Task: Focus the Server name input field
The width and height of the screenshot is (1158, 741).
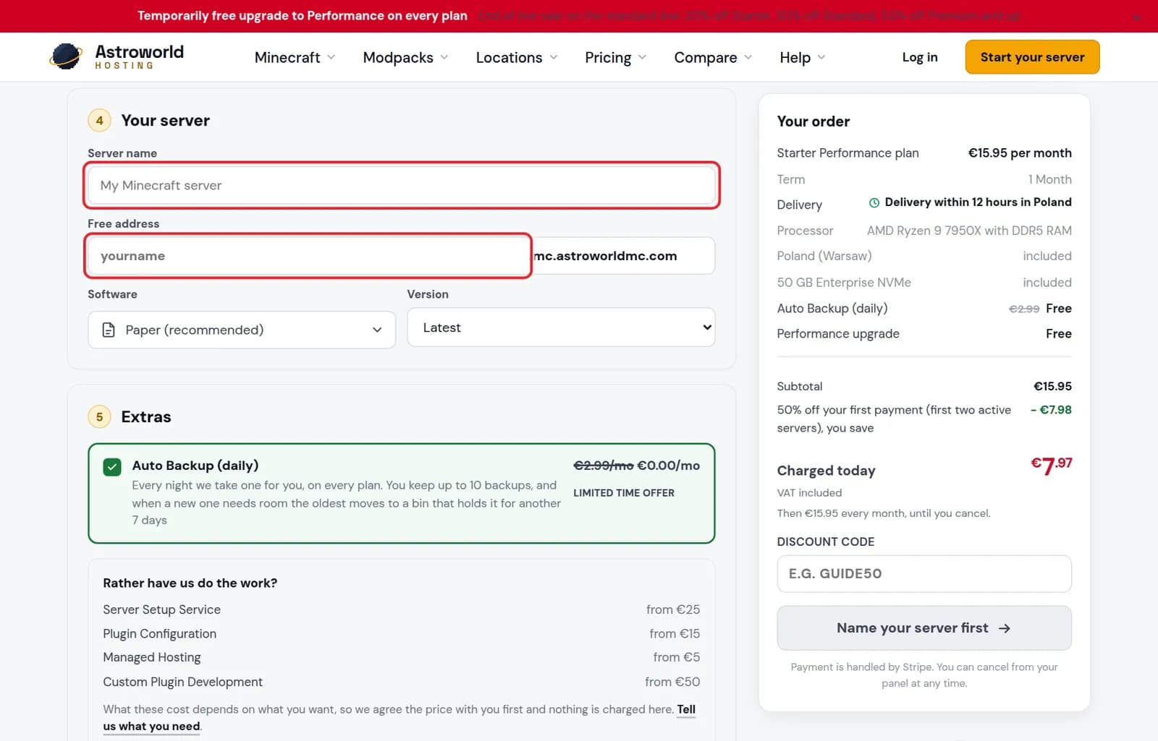Action: tap(402, 185)
